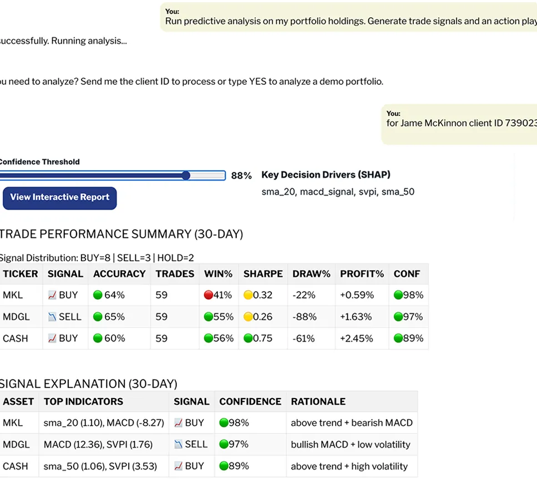Click the green Sharpe dot beside 0.75
537x499 pixels.
tap(248, 338)
